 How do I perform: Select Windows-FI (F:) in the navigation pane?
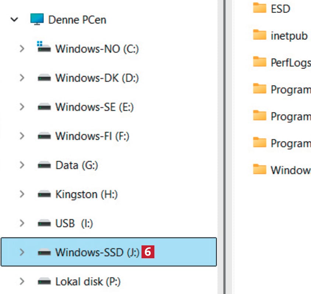pyautogui.click(x=92, y=136)
